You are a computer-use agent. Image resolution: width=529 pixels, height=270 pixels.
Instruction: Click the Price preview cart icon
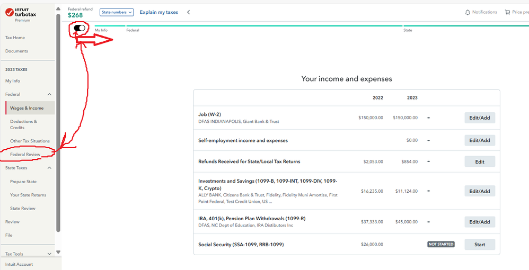507,13
